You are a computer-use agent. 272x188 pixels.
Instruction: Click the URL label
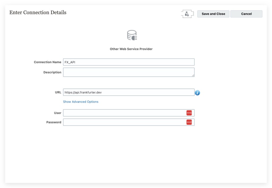[x=58, y=92]
